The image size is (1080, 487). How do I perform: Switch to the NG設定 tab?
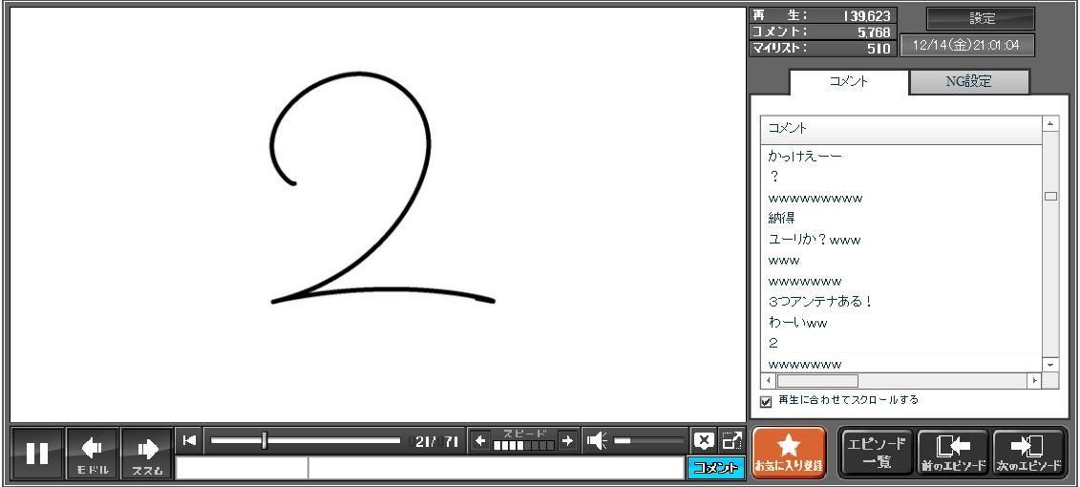(x=968, y=82)
